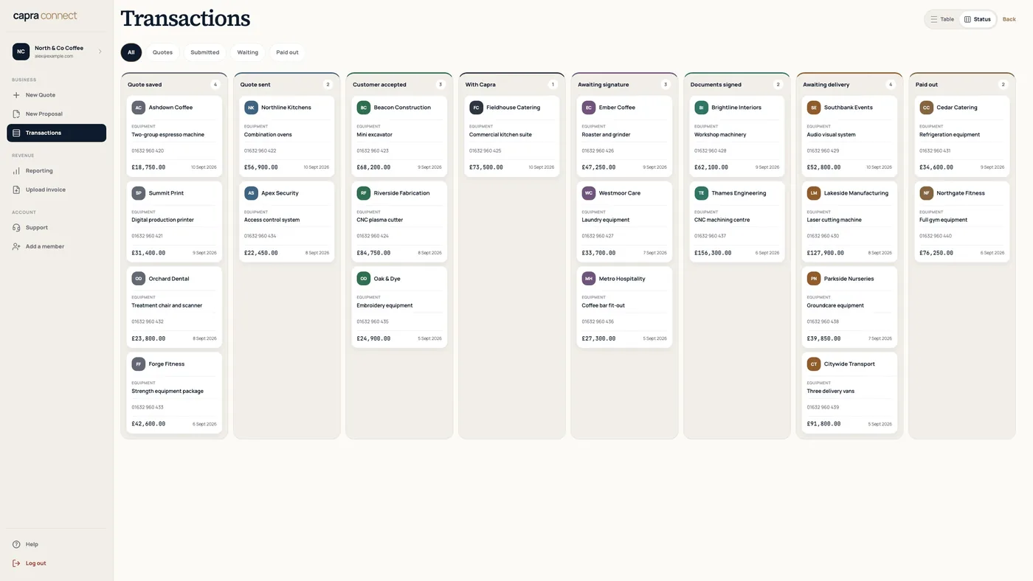
Task: Click the Northgate Fitness card name
Action: point(962,193)
